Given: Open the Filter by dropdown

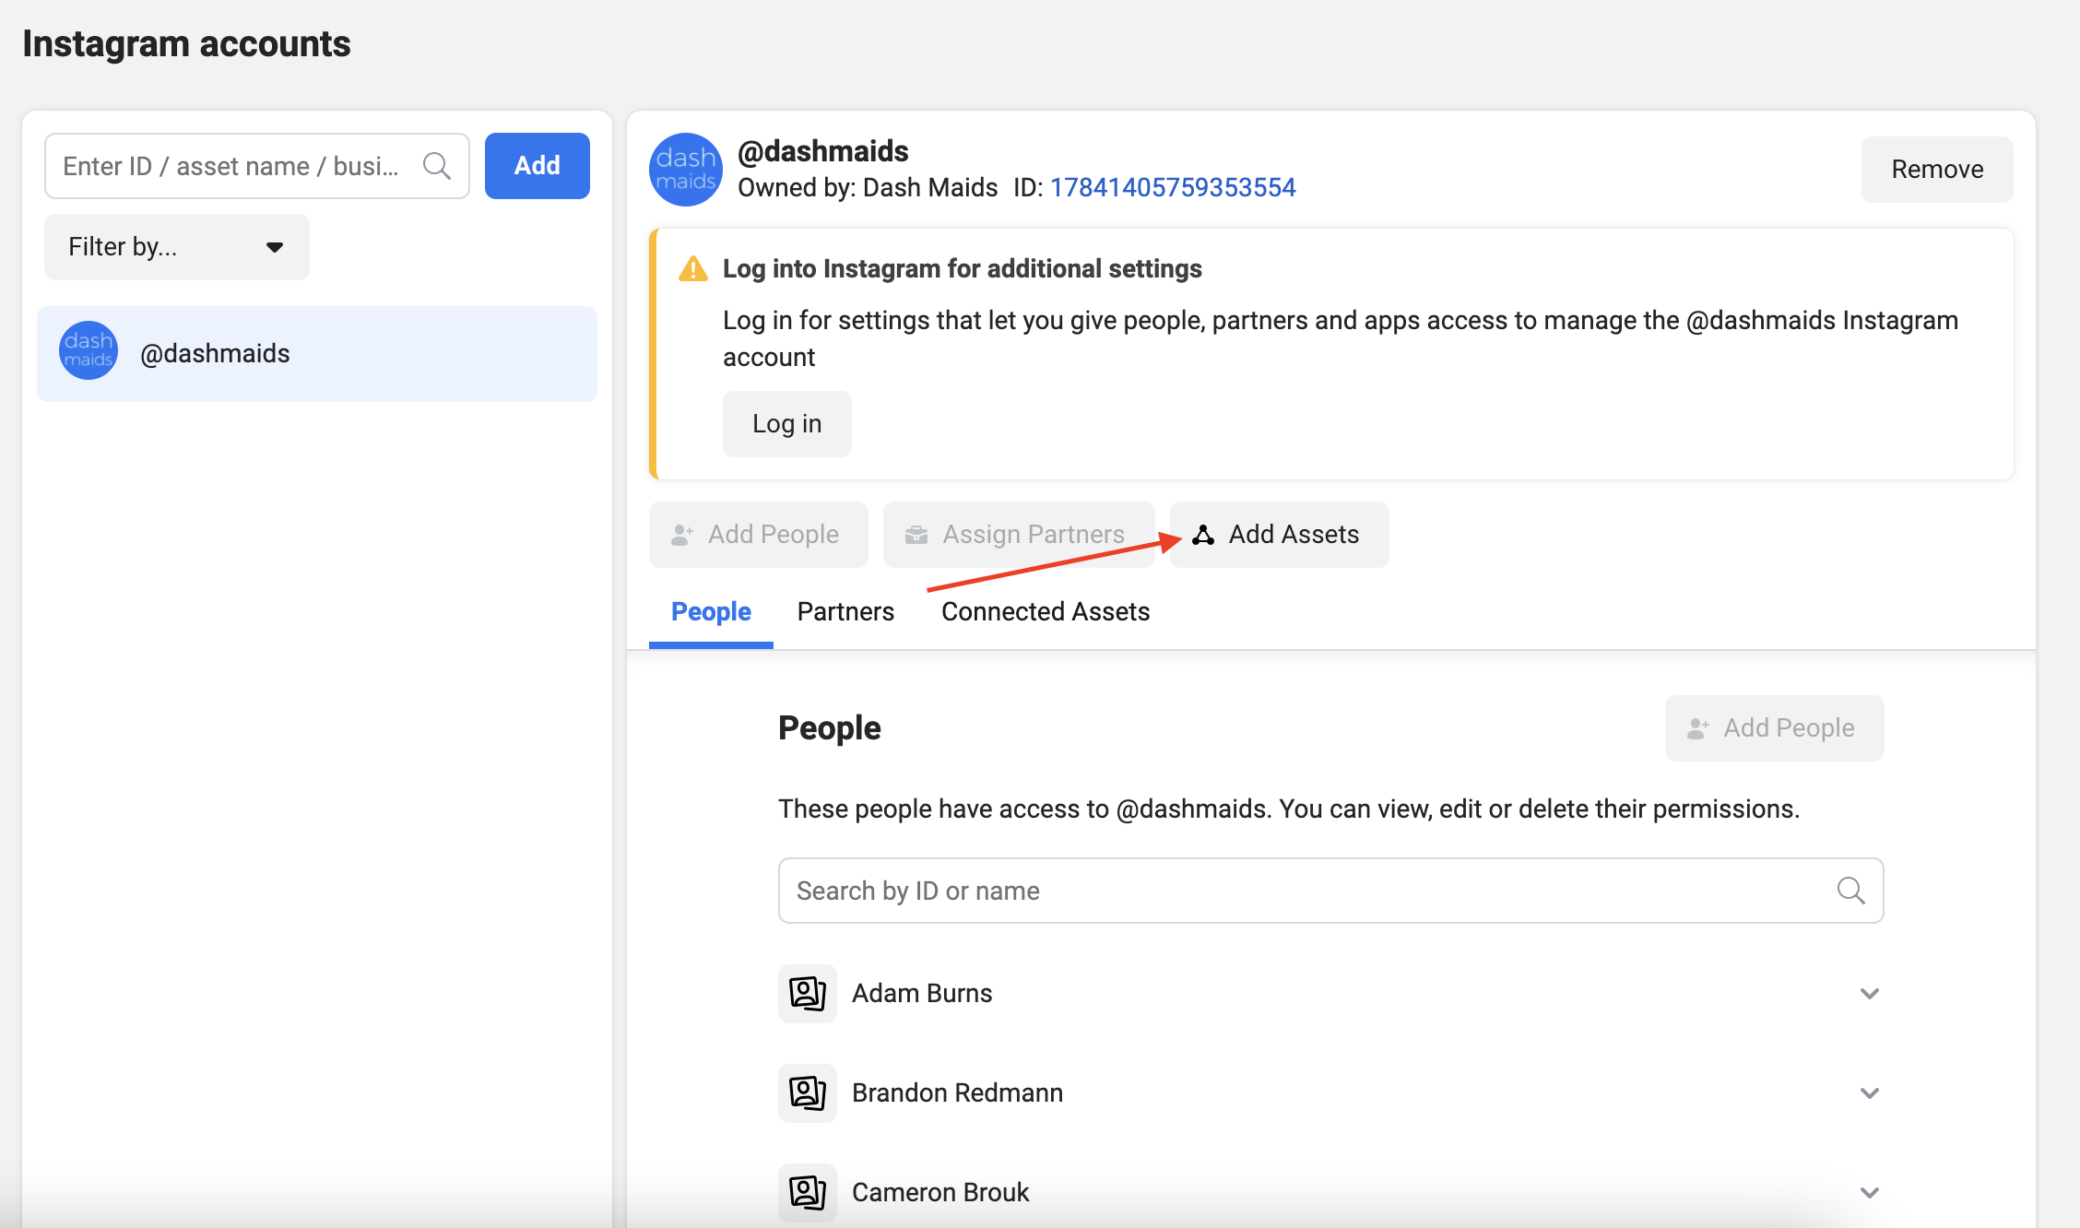Looking at the screenshot, I should click(x=176, y=247).
